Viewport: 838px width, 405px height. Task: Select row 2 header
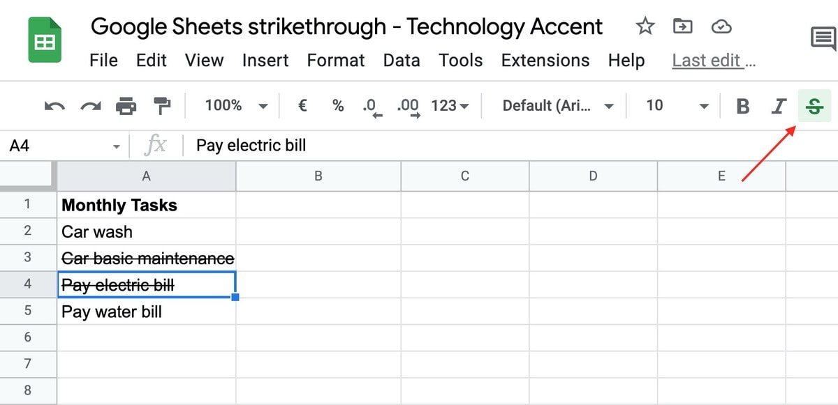(28, 231)
